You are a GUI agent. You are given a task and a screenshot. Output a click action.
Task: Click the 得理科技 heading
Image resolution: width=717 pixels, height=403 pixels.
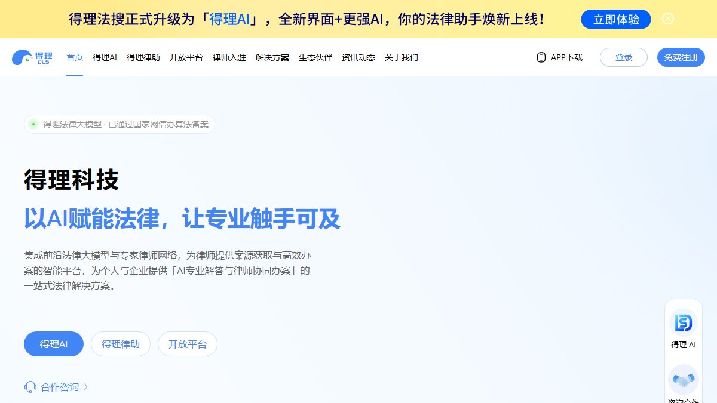(x=72, y=180)
